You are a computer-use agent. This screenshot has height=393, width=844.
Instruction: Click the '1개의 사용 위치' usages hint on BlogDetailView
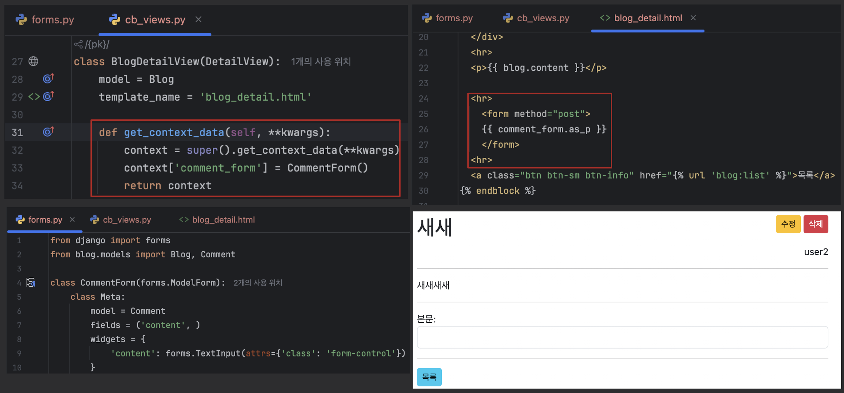[x=321, y=62]
